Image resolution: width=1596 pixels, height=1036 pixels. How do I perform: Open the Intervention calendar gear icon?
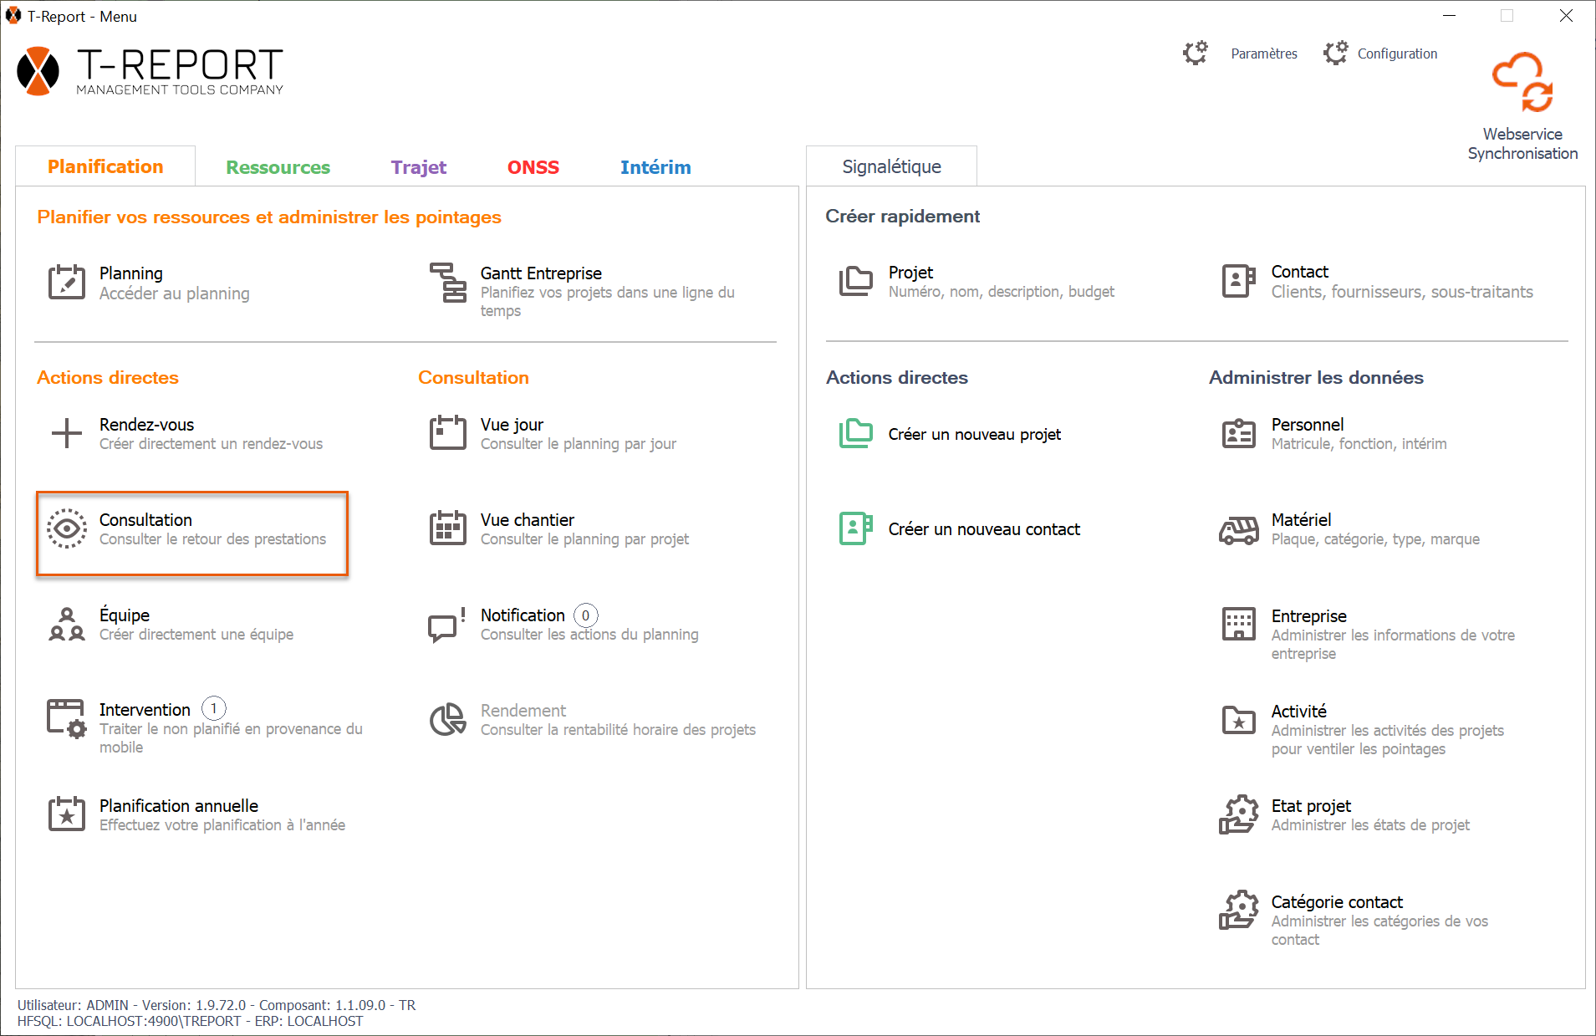(67, 719)
